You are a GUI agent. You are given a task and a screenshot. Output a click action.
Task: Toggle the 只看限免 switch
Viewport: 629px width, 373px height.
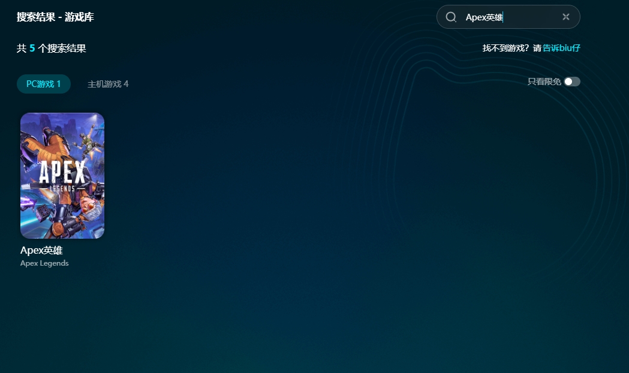coord(572,82)
